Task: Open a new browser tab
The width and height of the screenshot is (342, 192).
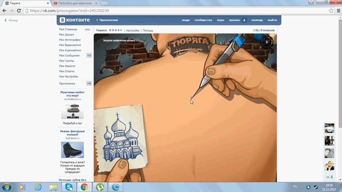Action: coord(105,3)
